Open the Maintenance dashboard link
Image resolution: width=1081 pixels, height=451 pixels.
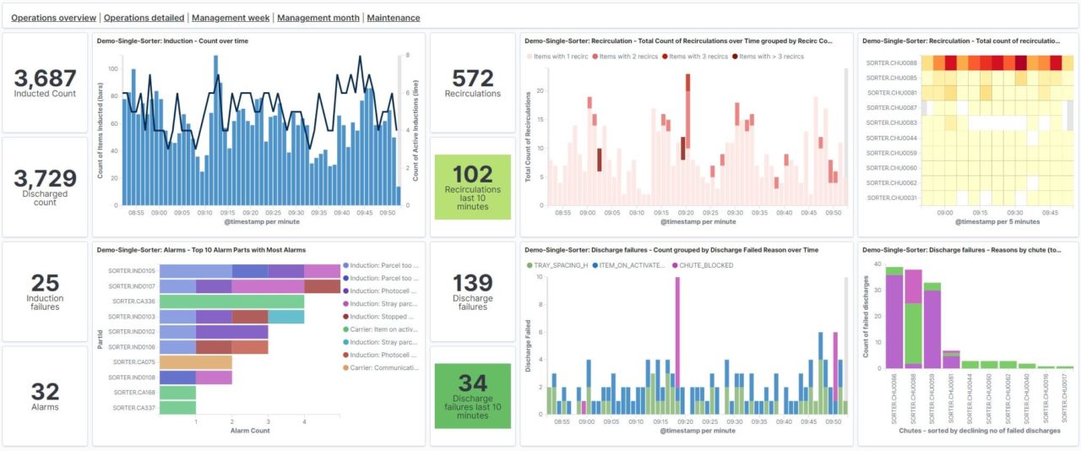tap(394, 18)
